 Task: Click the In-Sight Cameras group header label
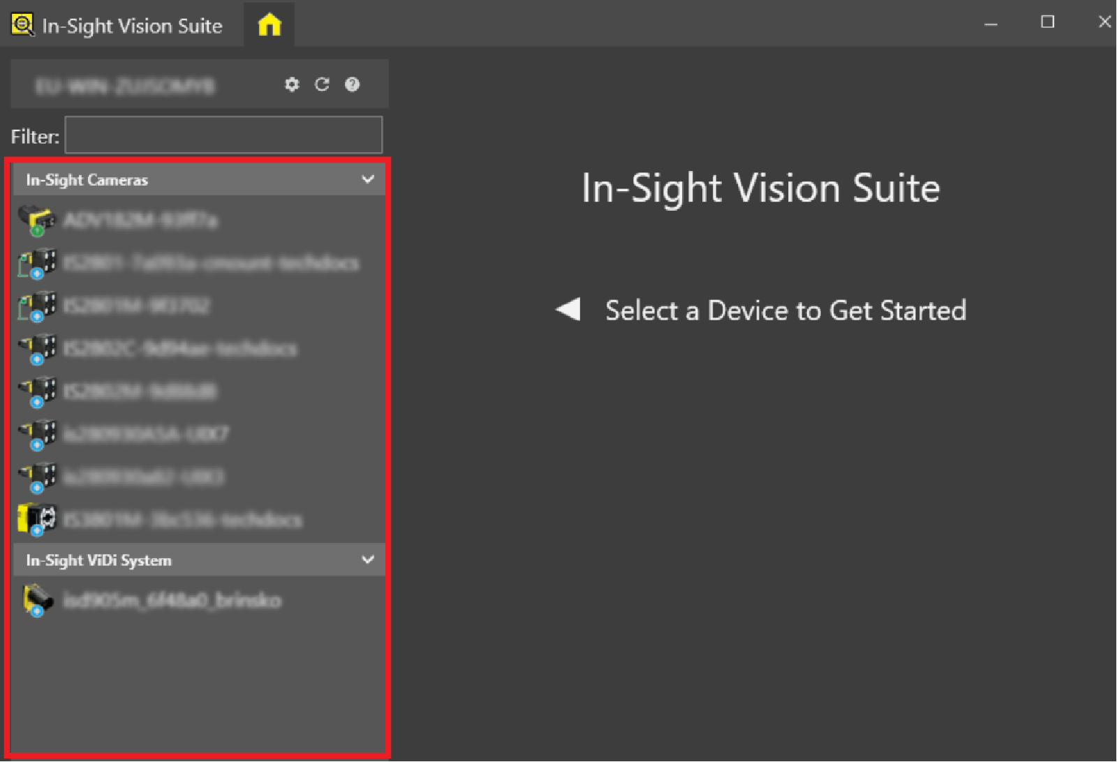point(87,180)
